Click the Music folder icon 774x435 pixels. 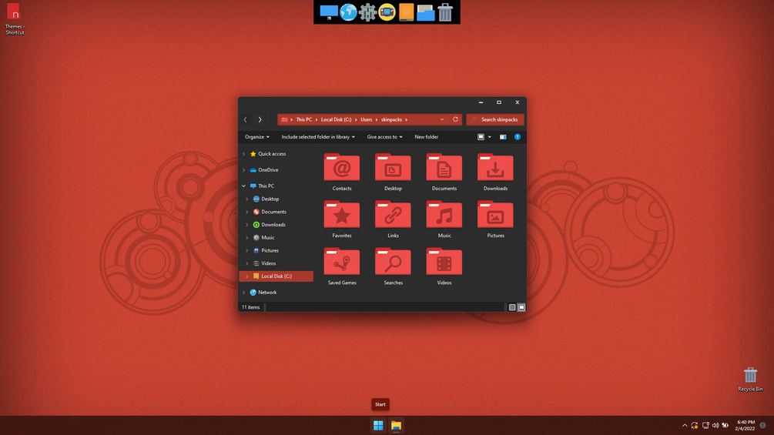coord(444,215)
